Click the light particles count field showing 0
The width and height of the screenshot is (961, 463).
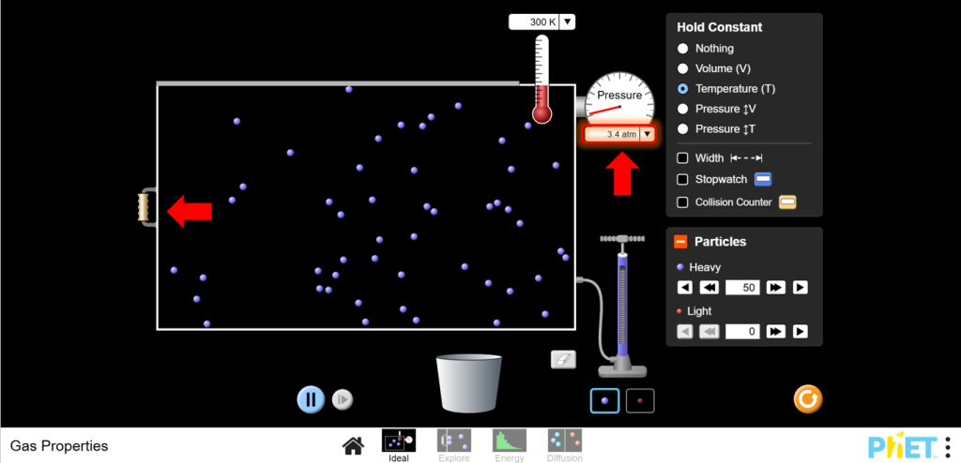pyautogui.click(x=743, y=332)
